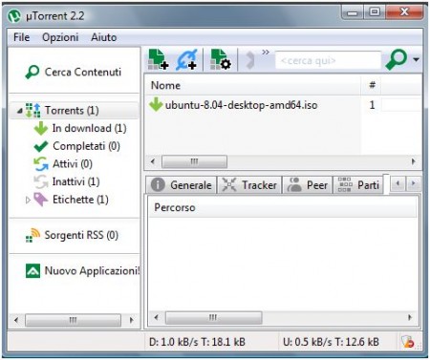
Task: Close the µTorrent window
Action: pos(404,12)
